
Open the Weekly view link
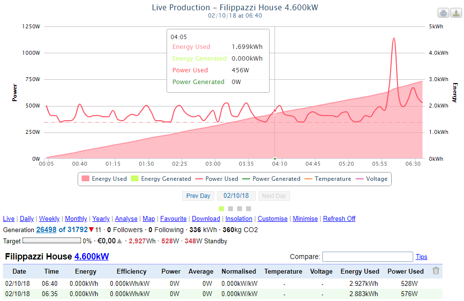tap(49, 219)
